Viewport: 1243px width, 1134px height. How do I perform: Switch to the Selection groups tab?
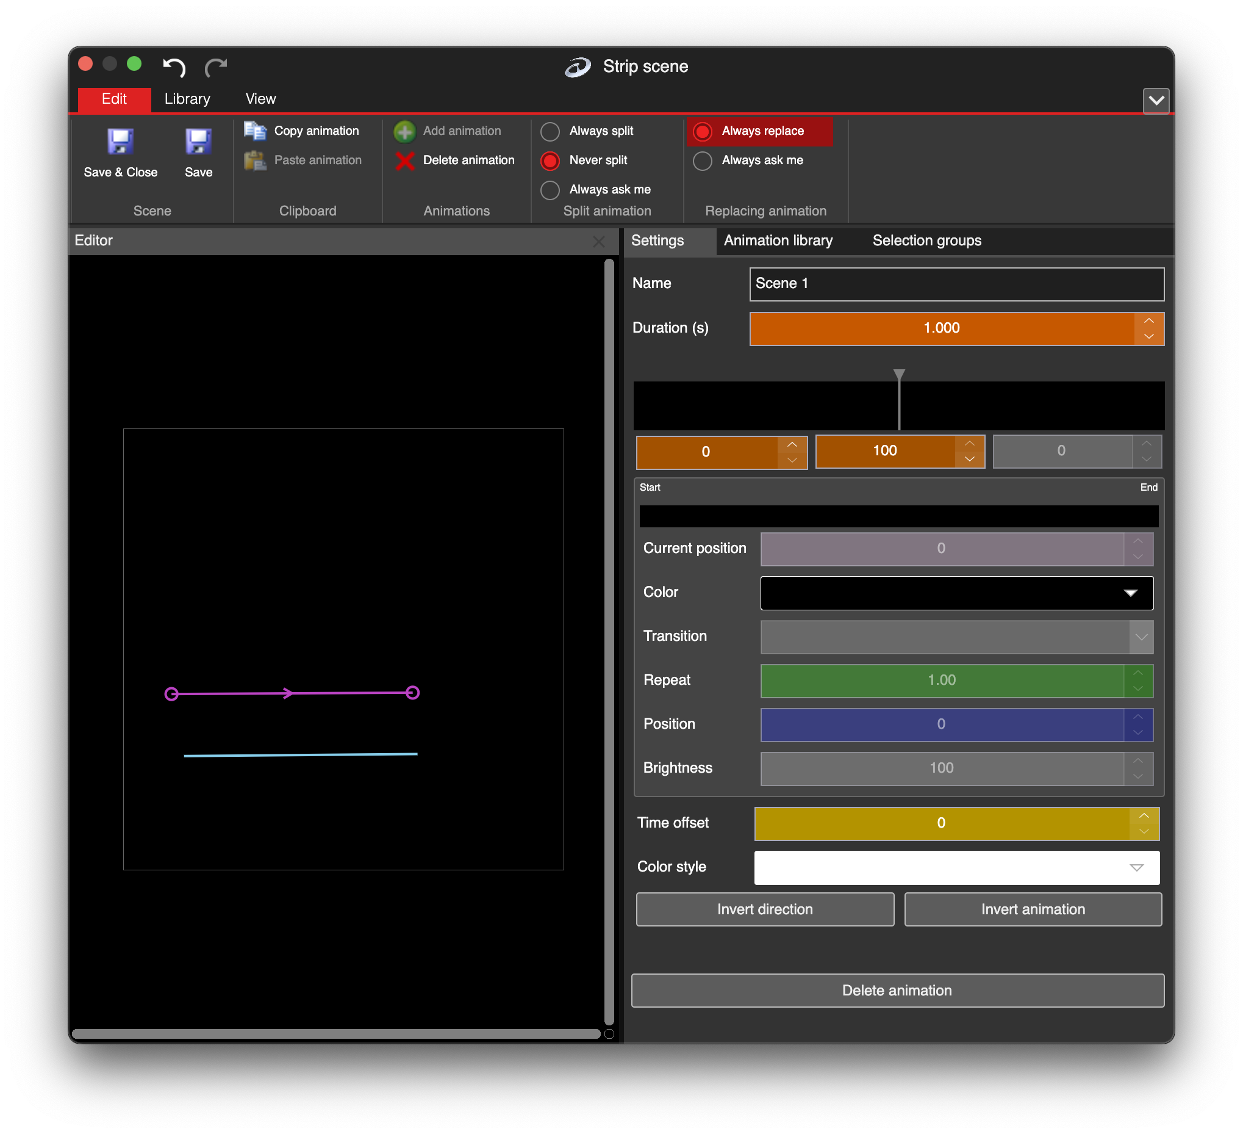tap(926, 241)
